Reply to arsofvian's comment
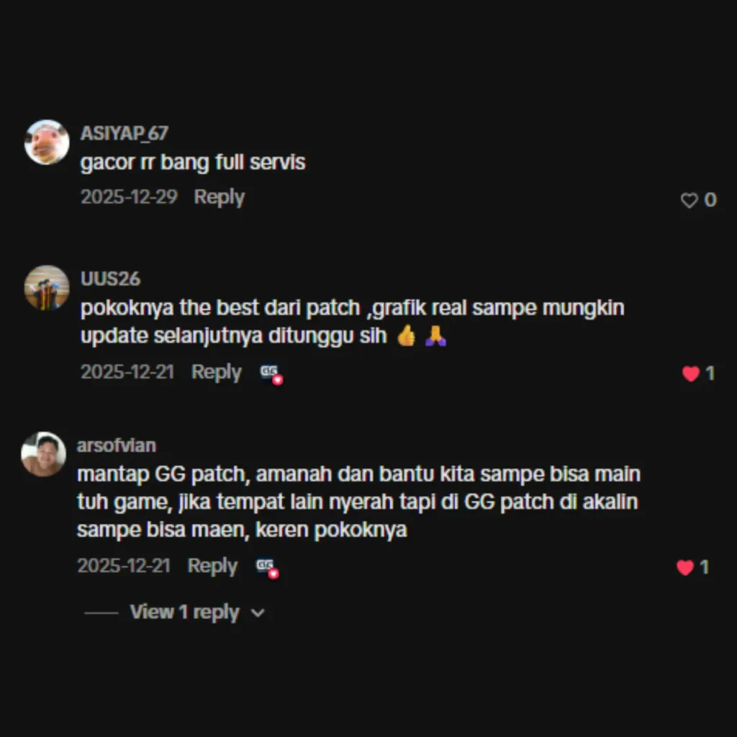 (x=212, y=566)
